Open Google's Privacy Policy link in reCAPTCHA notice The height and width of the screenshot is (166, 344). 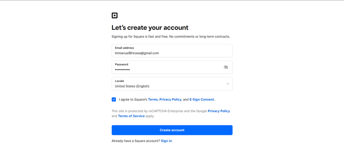219,111
